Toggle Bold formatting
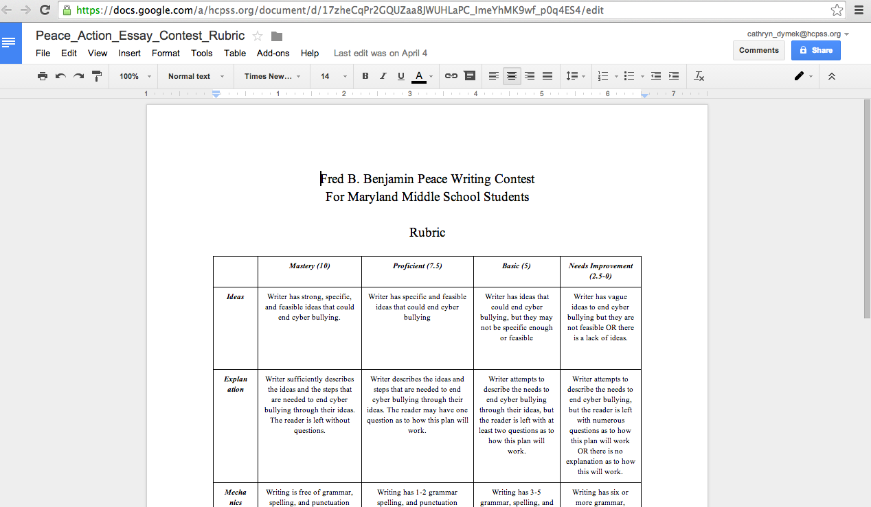The image size is (871, 507). coord(365,76)
